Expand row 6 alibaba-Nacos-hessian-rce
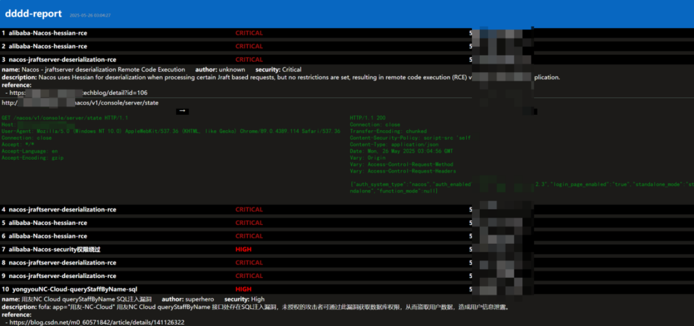The width and height of the screenshot is (694, 326). click(347, 236)
